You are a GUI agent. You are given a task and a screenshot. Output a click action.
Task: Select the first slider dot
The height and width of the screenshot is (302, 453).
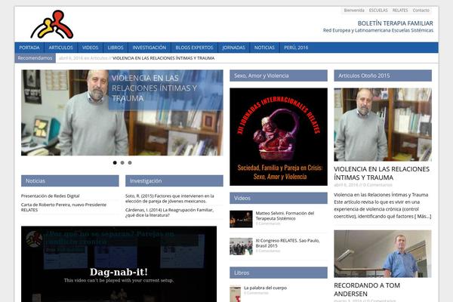(x=115, y=163)
